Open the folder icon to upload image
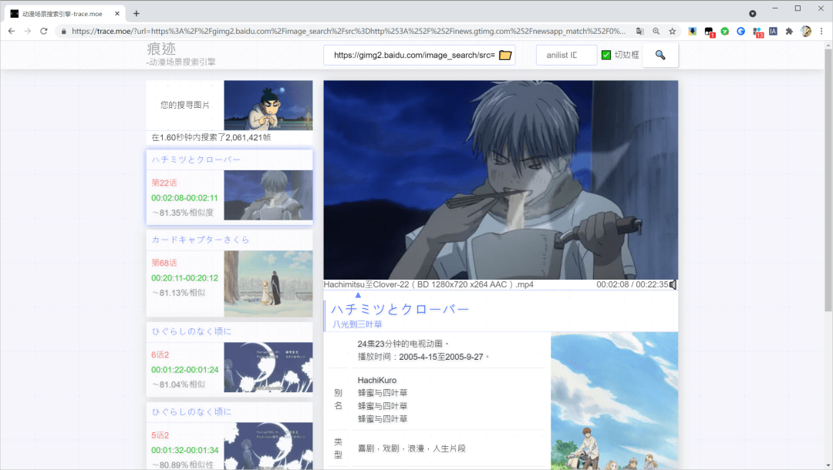833x470 pixels. point(505,55)
